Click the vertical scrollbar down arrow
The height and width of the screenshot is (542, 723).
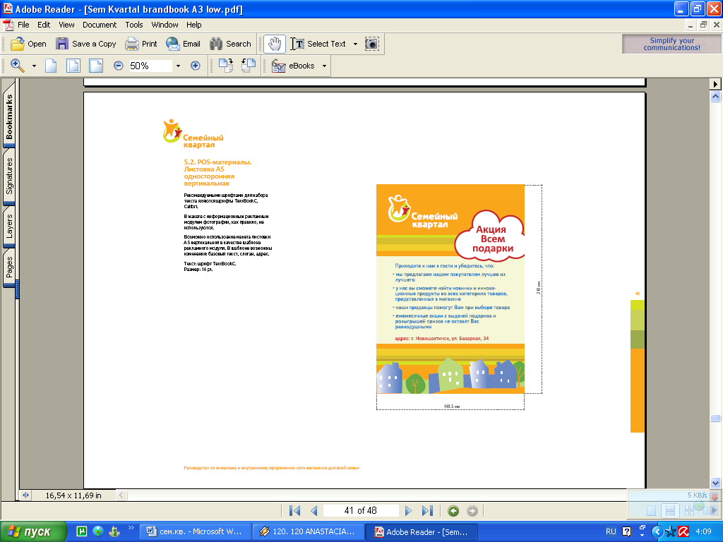tap(715, 483)
